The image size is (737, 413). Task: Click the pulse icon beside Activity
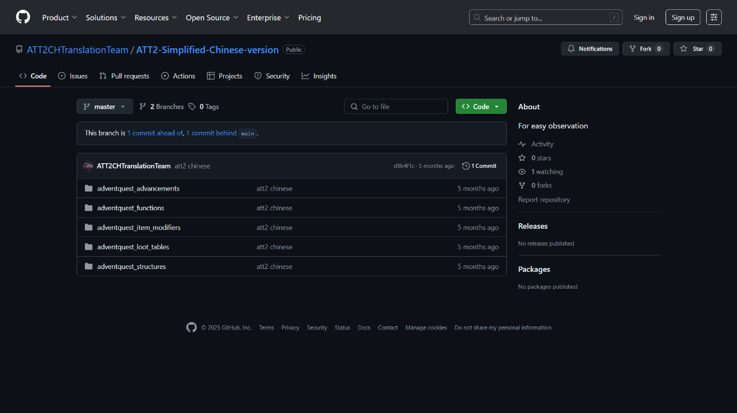(x=522, y=144)
